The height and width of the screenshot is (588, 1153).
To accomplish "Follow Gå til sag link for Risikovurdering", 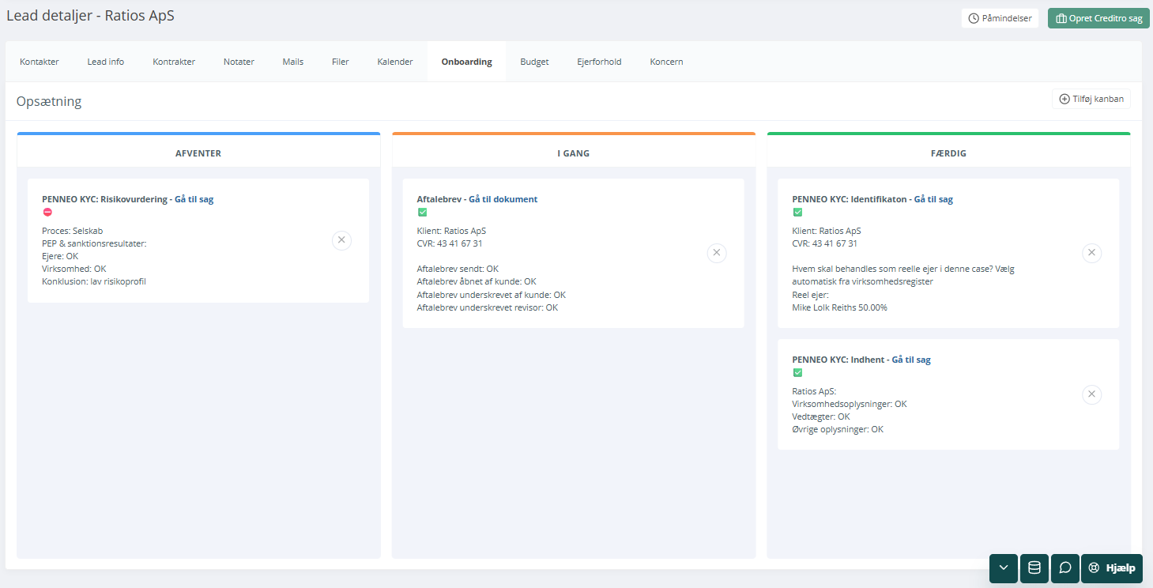I will click(x=194, y=199).
